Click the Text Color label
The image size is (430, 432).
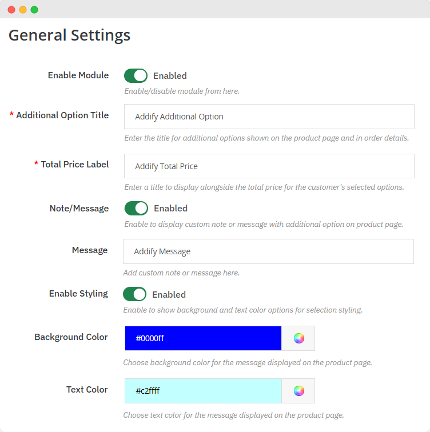tap(87, 390)
